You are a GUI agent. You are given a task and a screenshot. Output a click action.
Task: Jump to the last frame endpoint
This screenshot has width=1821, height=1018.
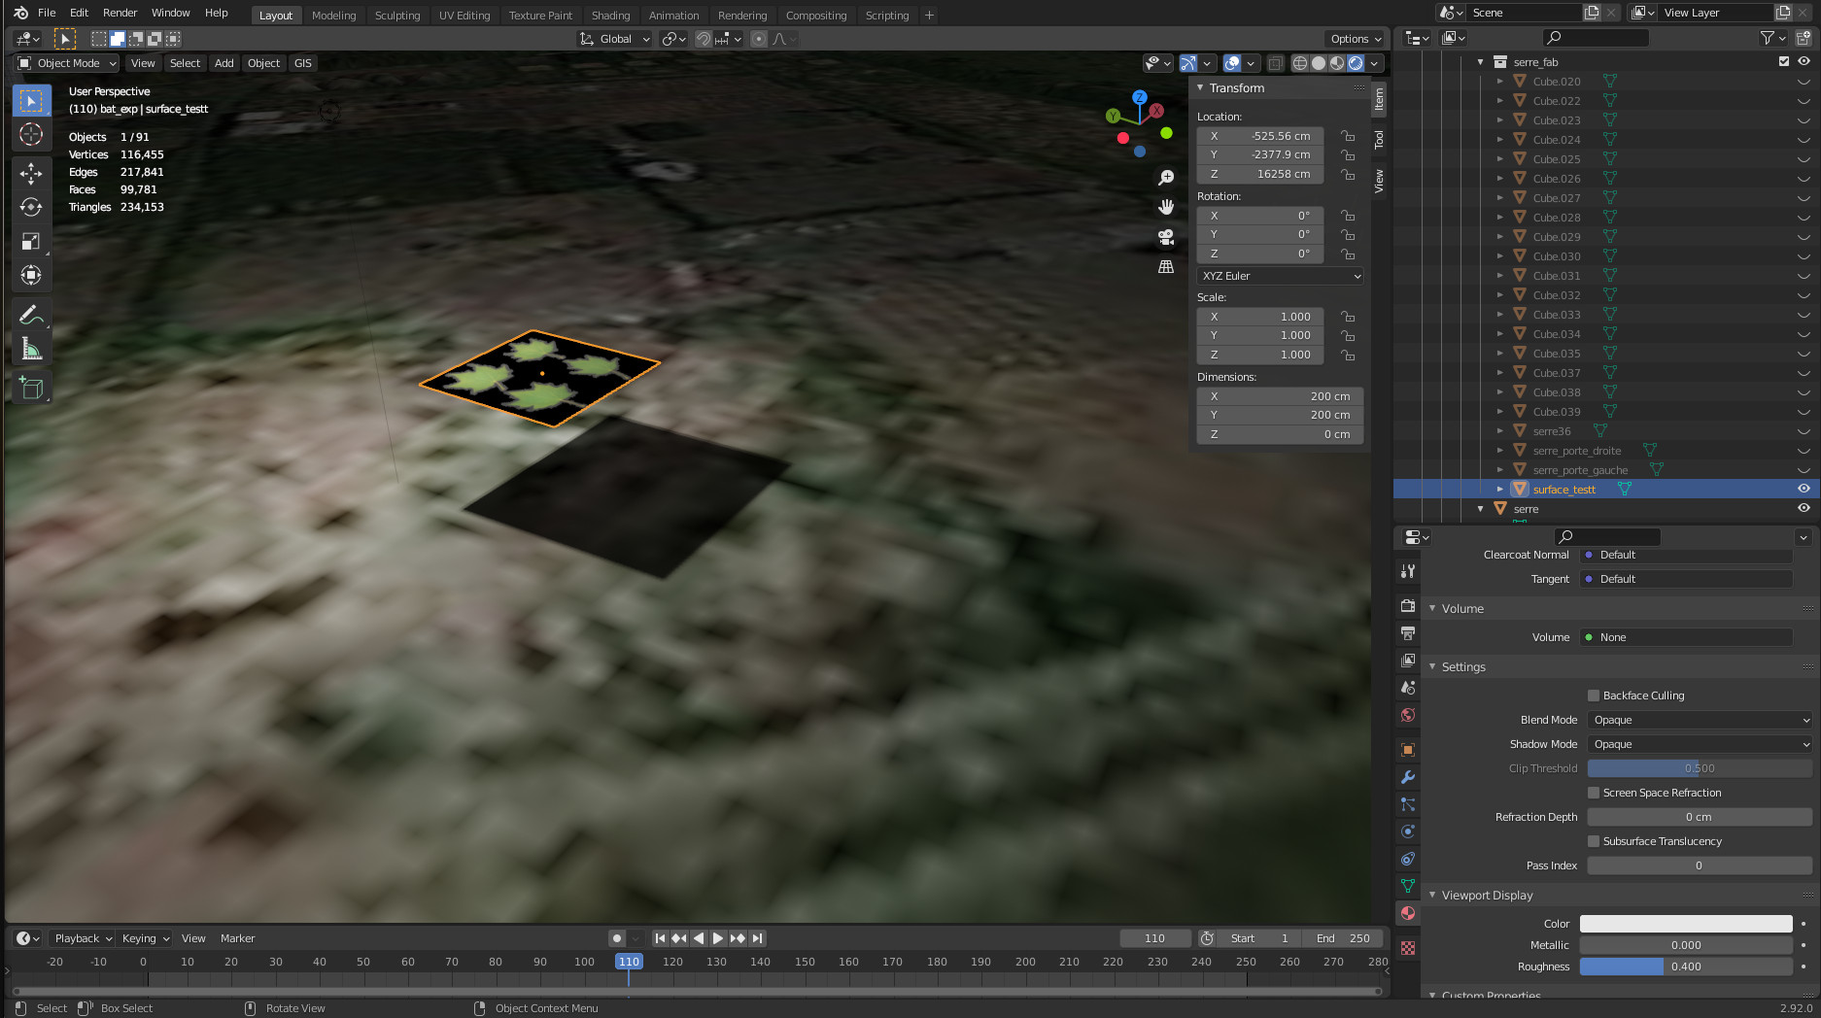(758, 938)
